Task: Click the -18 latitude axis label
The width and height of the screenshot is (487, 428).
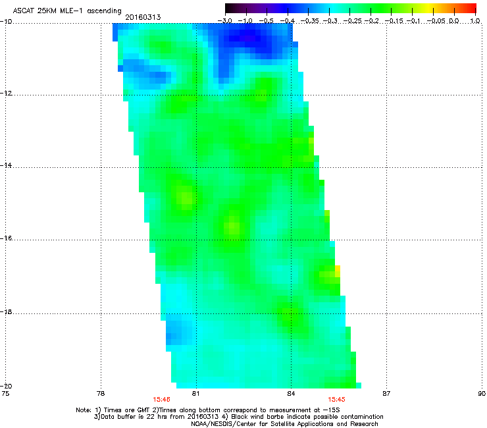Action: [x=6, y=311]
